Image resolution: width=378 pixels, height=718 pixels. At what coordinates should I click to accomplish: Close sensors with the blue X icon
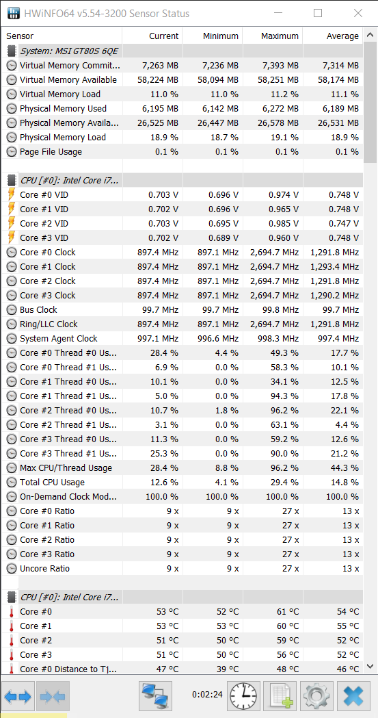353,697
